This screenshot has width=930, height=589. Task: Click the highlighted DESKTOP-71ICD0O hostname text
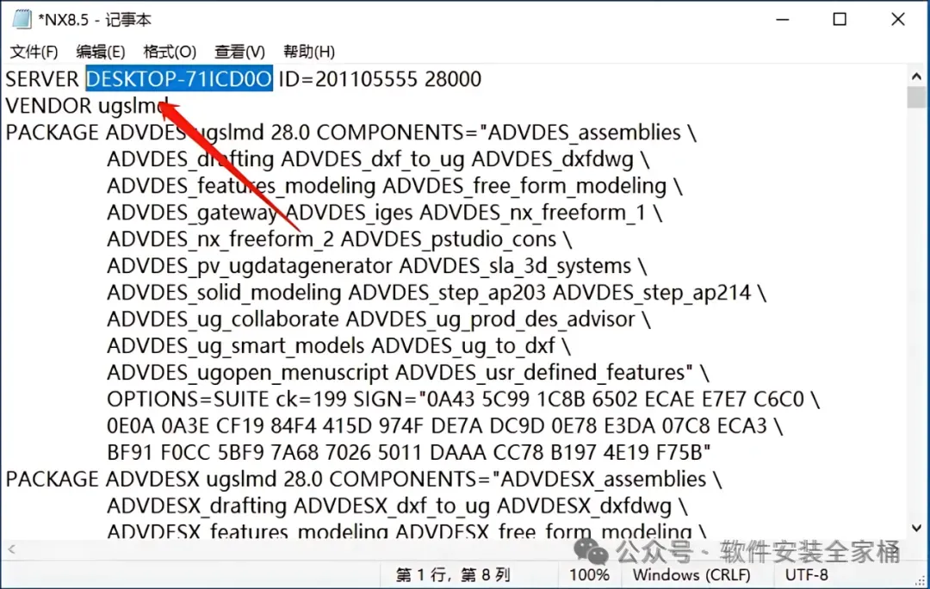click(179, 79)
